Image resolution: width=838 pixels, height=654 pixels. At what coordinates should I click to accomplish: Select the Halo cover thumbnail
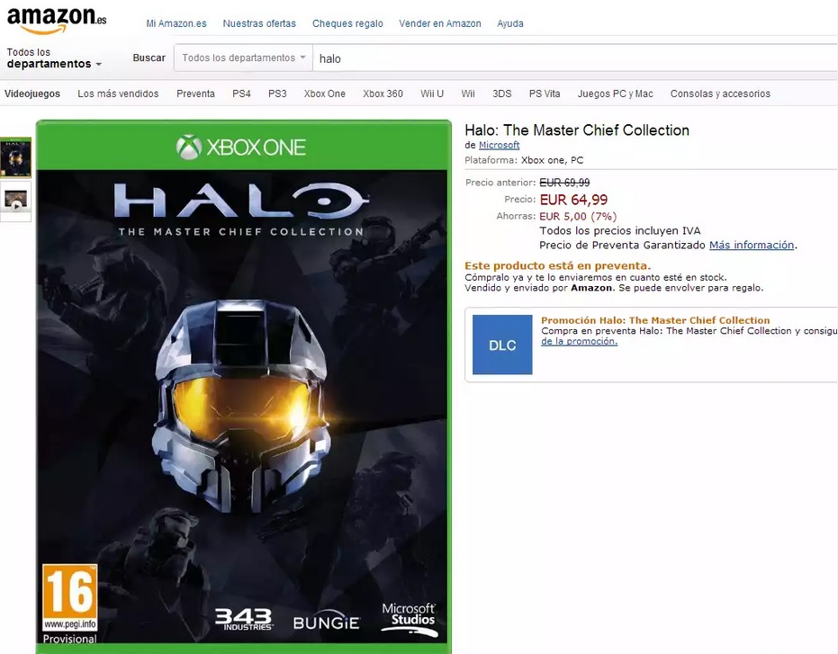(x=16, y=157)
